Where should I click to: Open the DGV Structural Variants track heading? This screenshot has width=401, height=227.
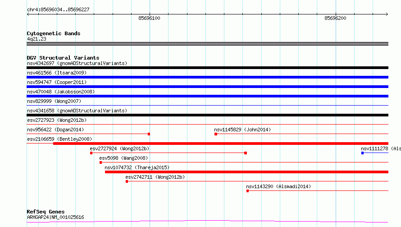pos(63,58)
